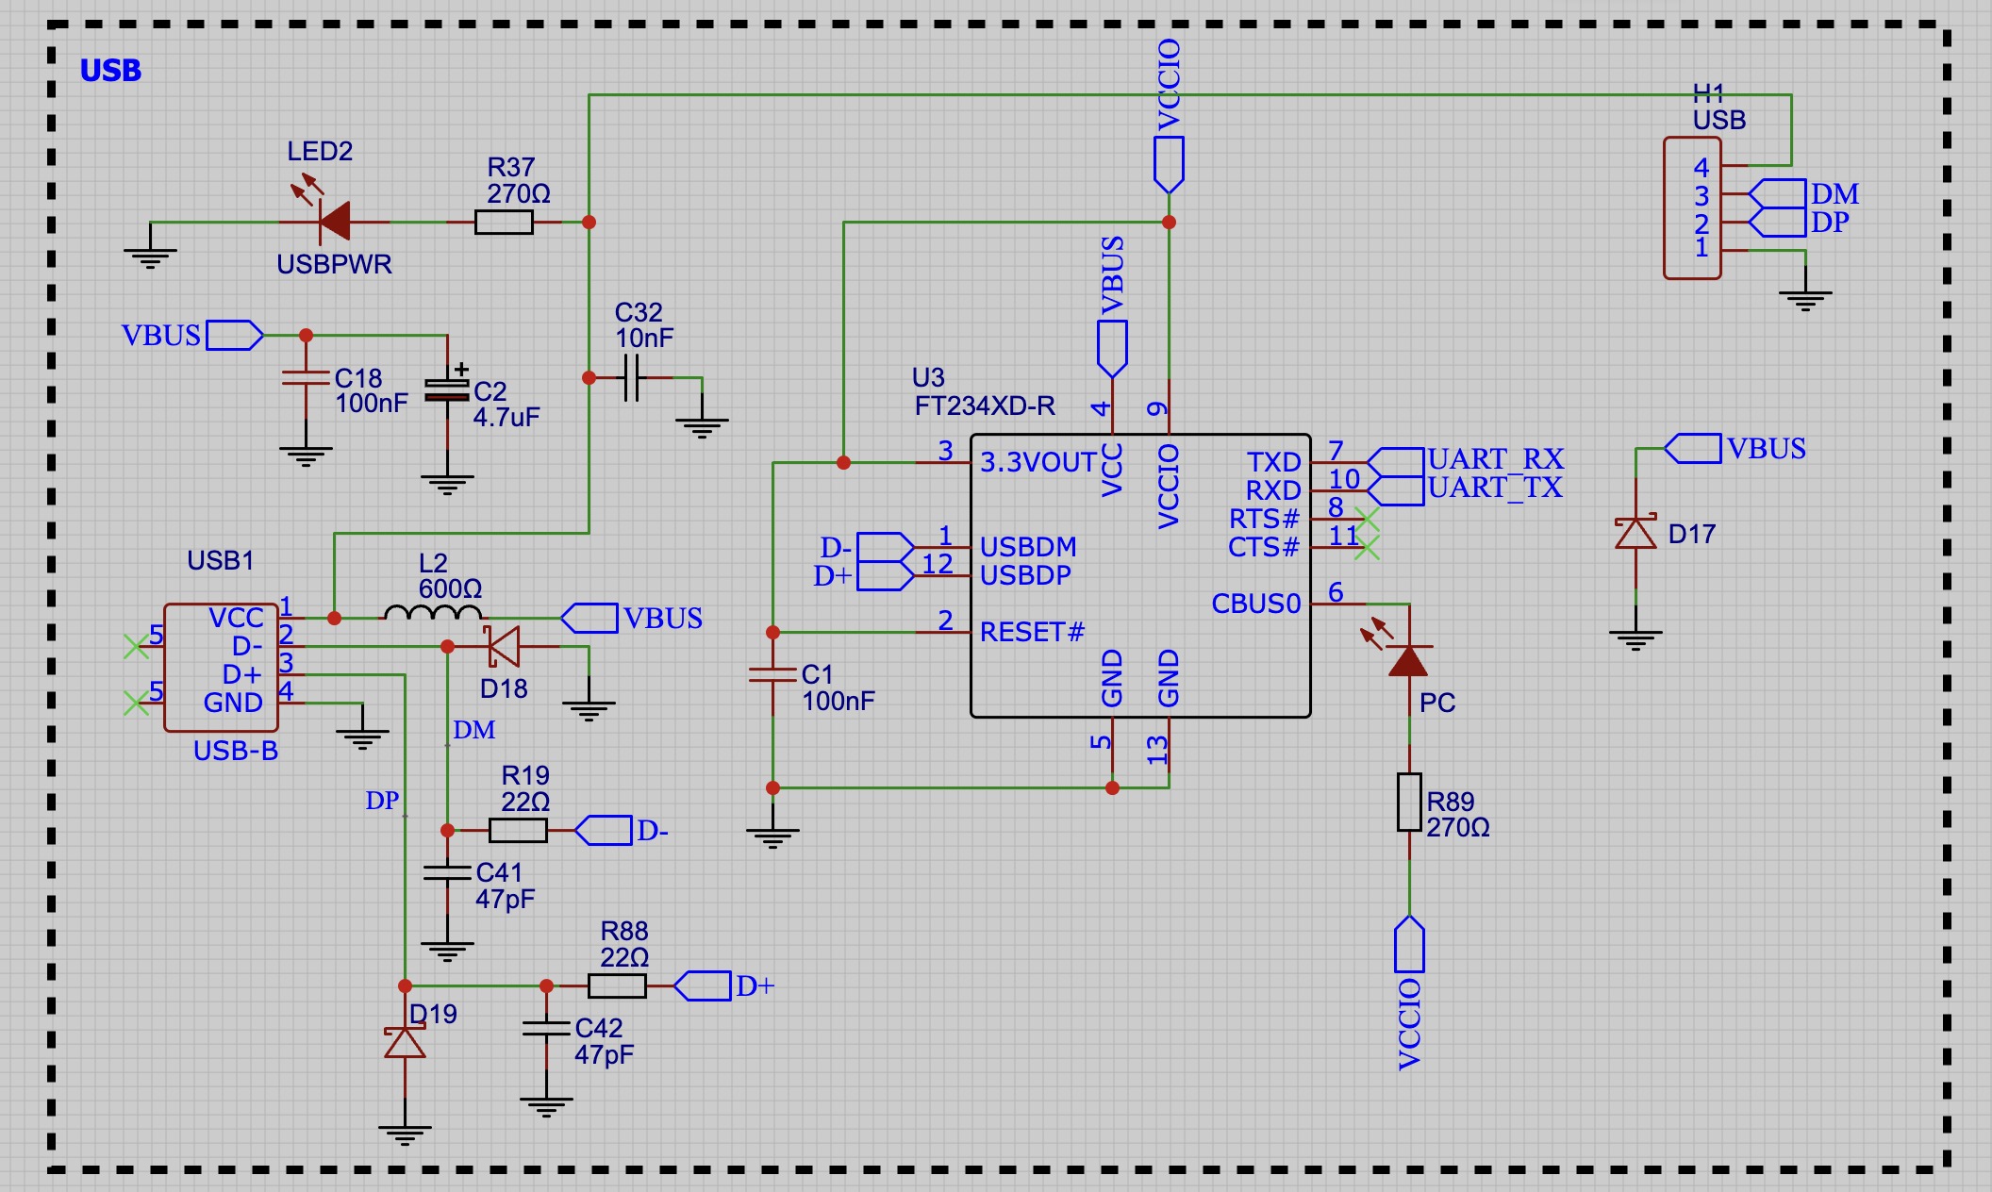Select the R19 resistor symbol
Image resolution: width=1992 pixels, height=1192 pixels.
pyautogui.click(x=518, y=831)
